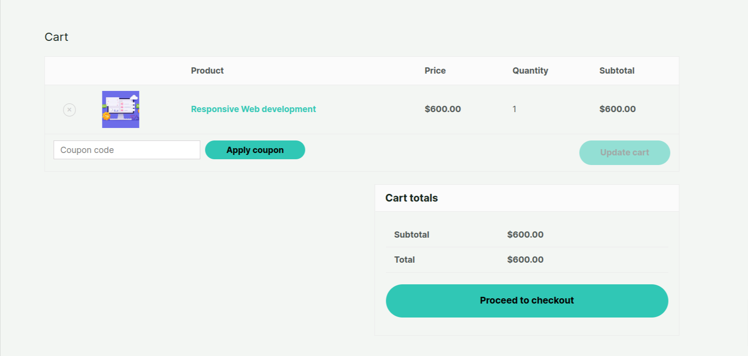Click the Apply coupon button
Screen dimensions: 748x356
255,150
